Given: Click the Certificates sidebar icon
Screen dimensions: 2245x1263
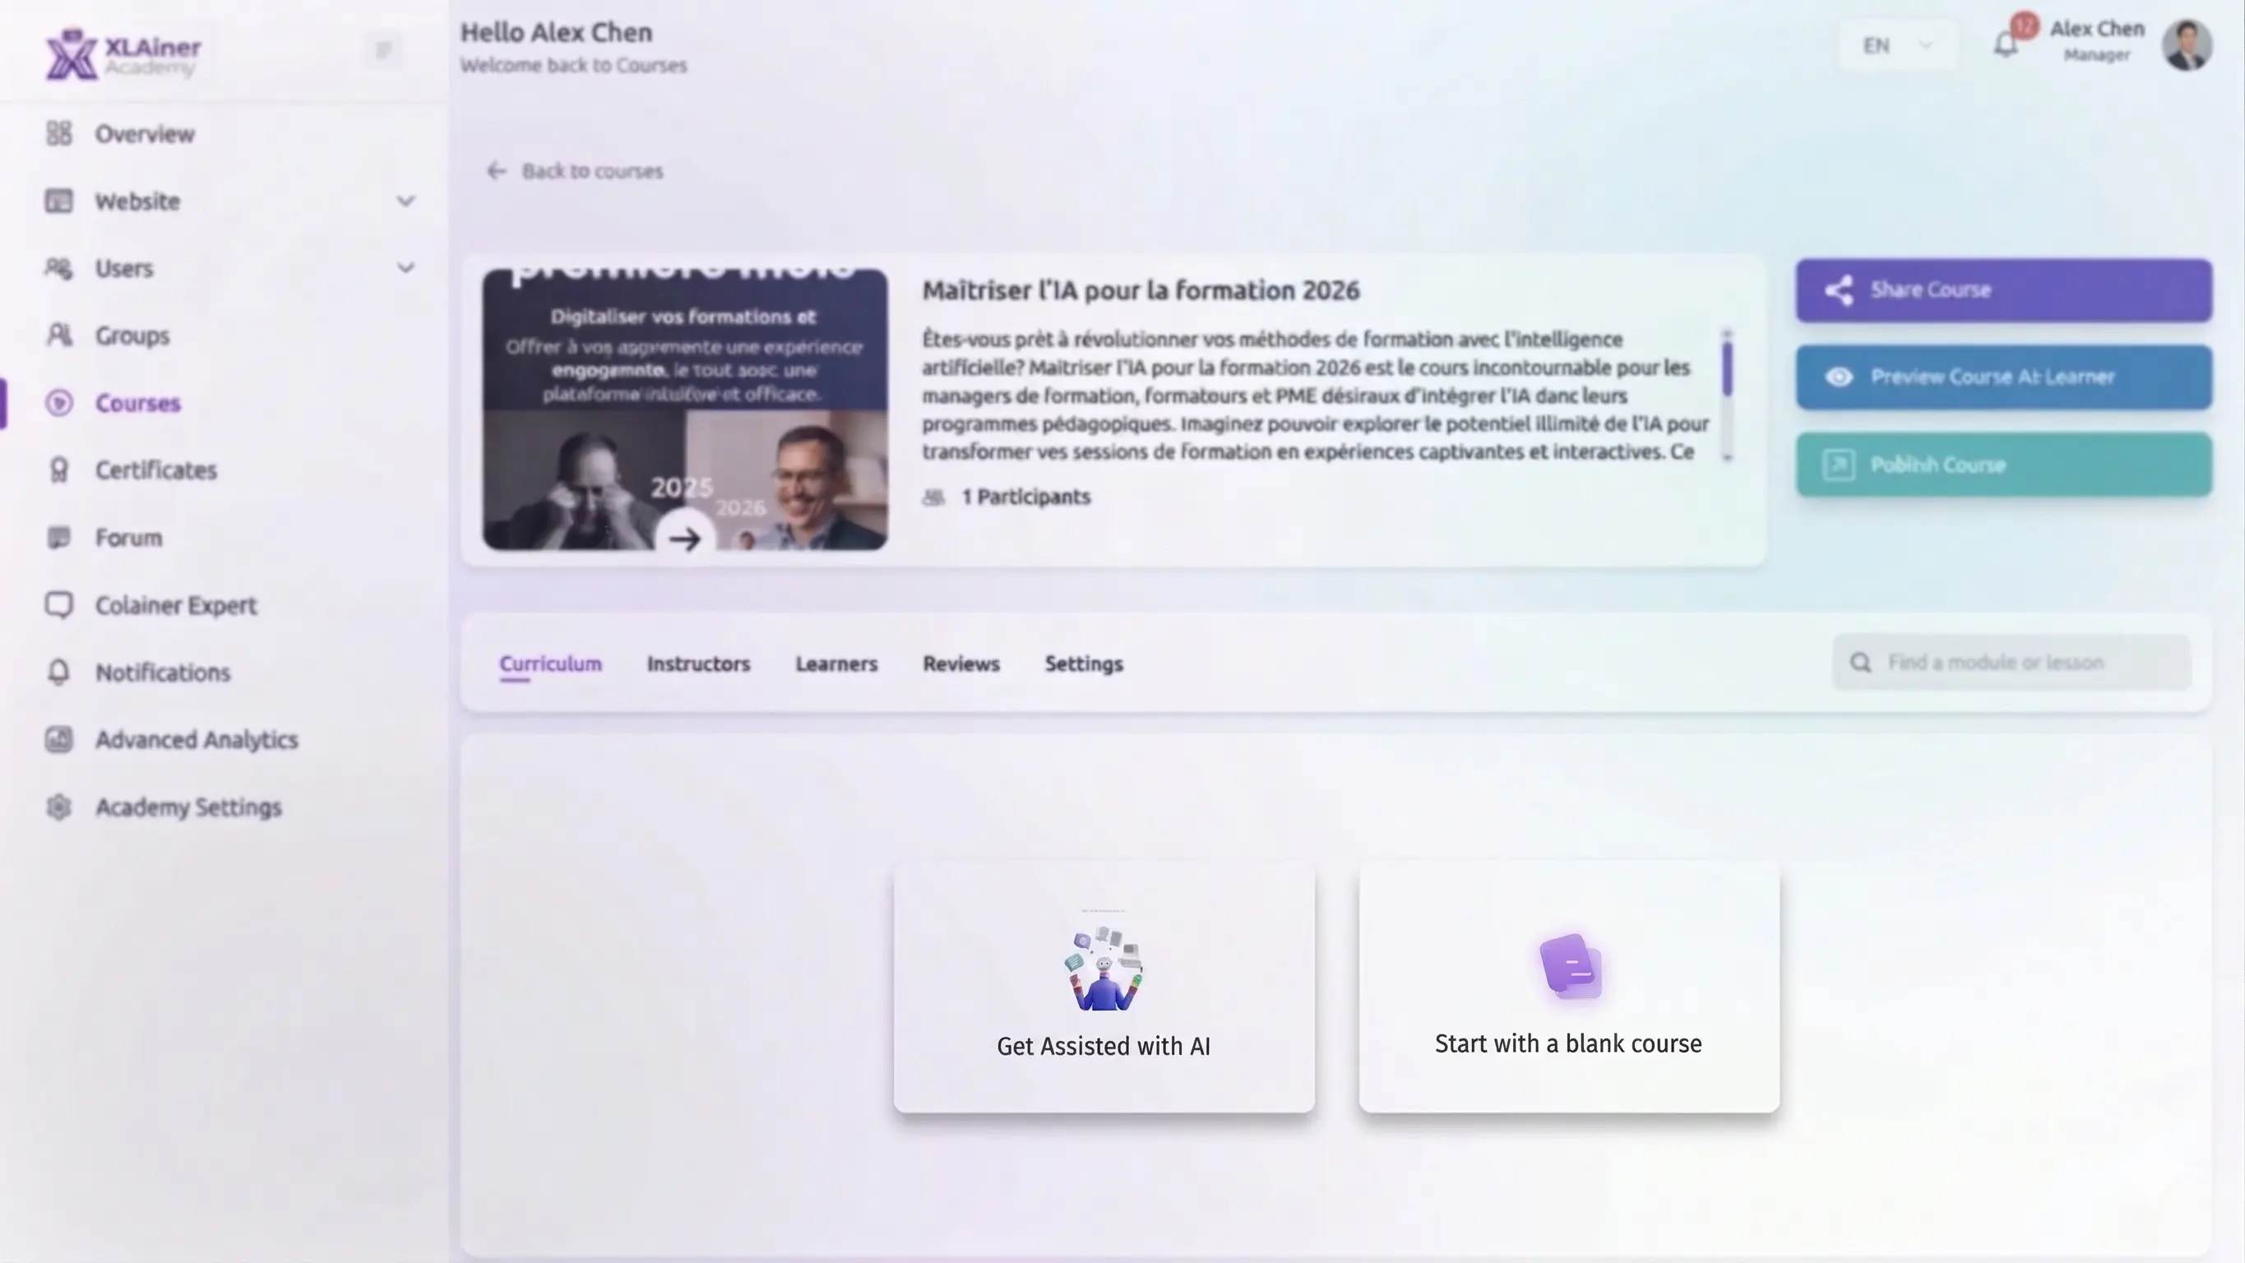Looking at the screenshot, I should click(x=58, y=470).
